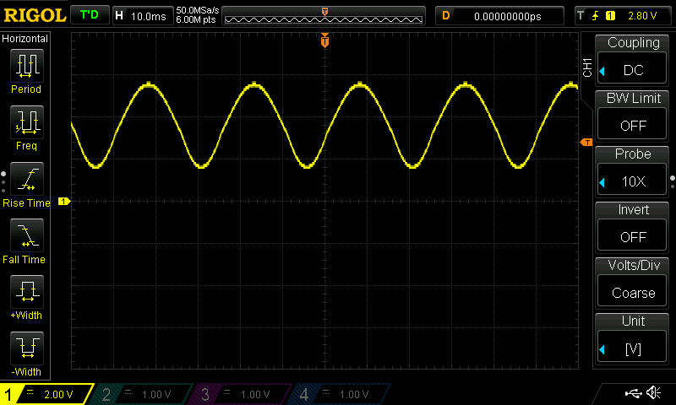Select the +Width measurement icon
Screen dimensions: 676x405
tap(27, 291)
